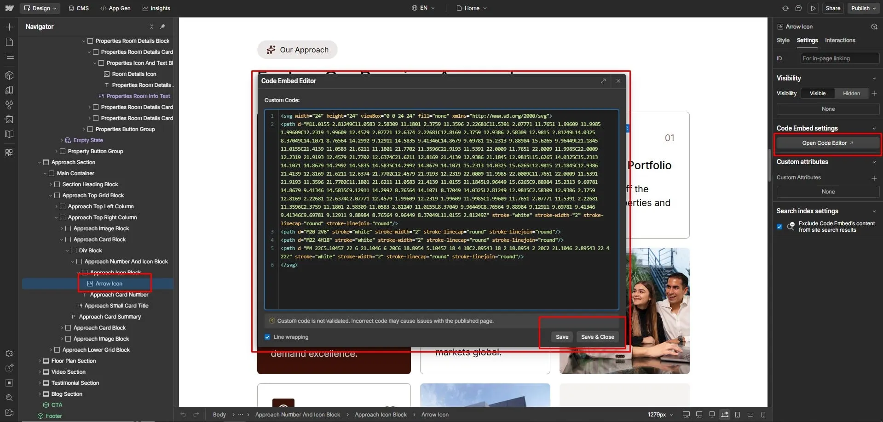
Task: Open the Assets image icon
Action: [x=9, y=120]
